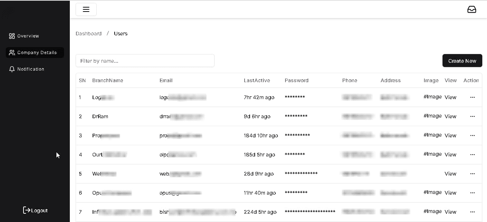Go to Dashboard via the breadcrumb

point(89,33)
